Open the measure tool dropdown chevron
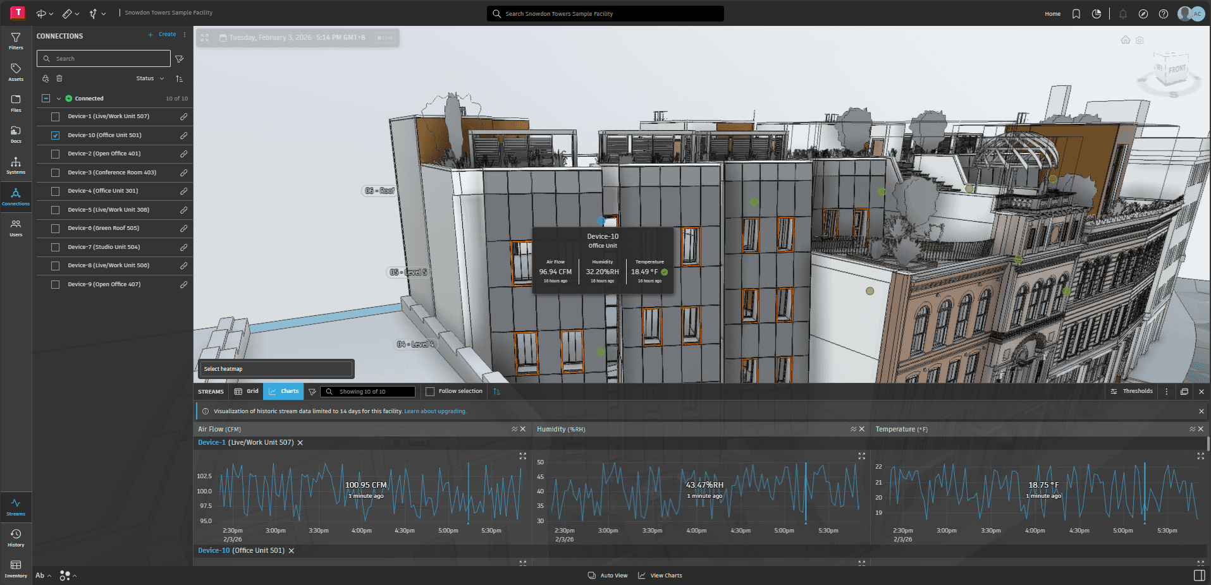Viewport: 1211px width, 585px height. point(76,13)
